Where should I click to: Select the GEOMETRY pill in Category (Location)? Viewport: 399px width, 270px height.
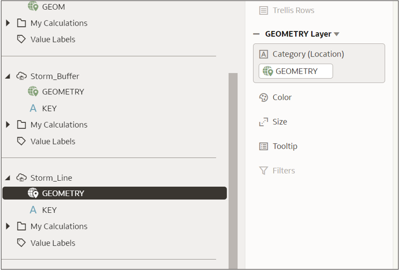pyautogui.click(x=296, y=71)
